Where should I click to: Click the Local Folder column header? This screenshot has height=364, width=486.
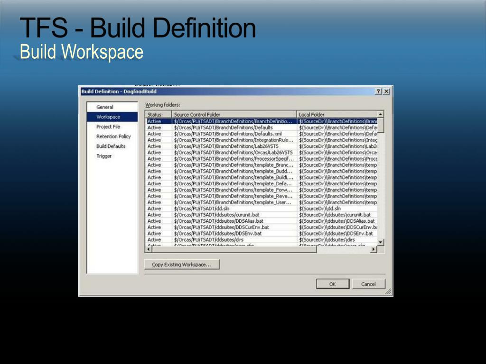point(336,115)
